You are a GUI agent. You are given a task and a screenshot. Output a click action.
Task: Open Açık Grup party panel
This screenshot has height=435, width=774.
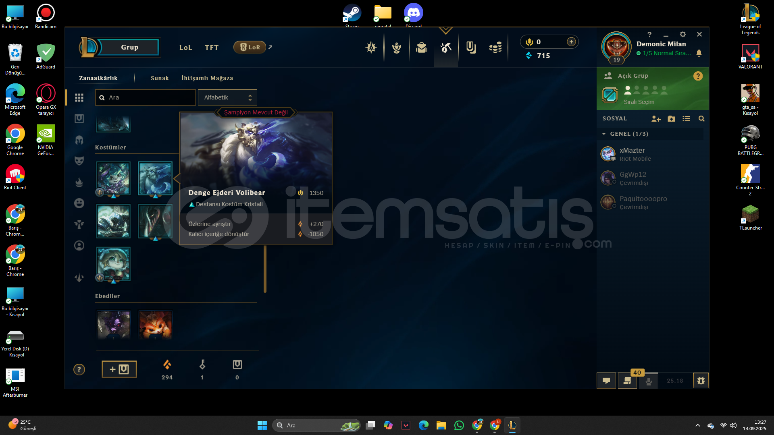pyautogui.click(x=653, y=89)
